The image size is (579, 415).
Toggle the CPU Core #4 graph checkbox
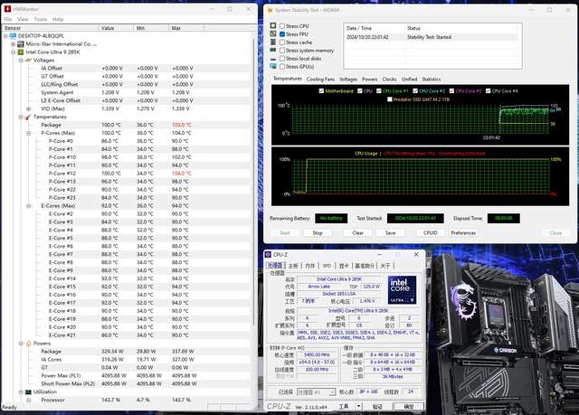pos(489,90)
